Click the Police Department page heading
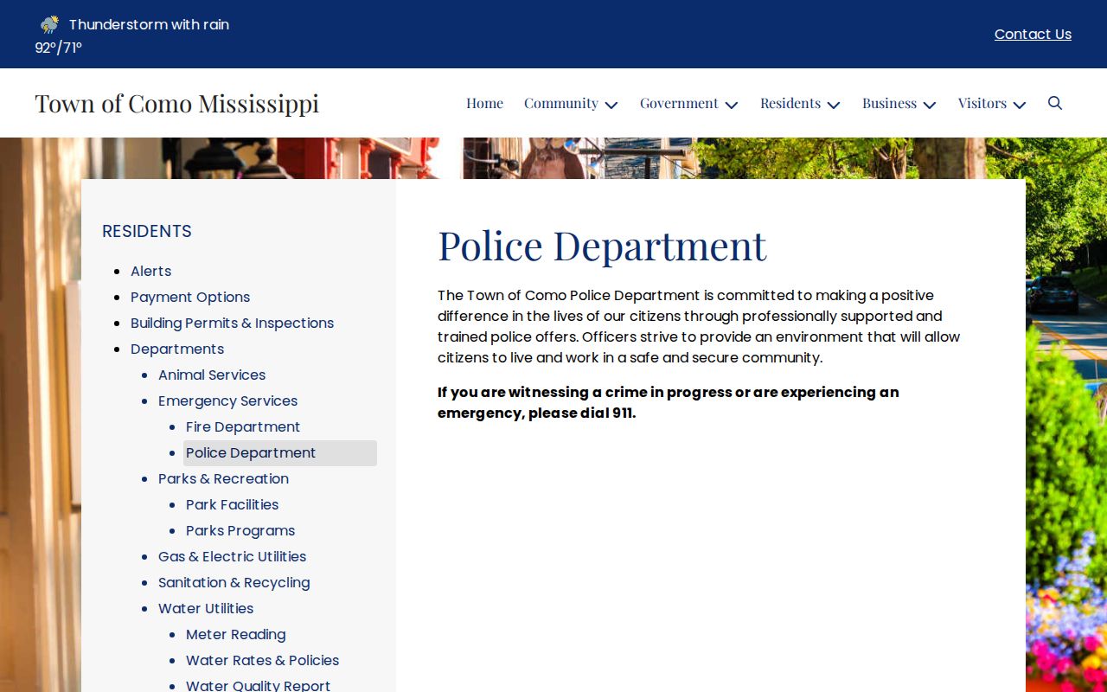Viewport: 1107px width, 692px height. point(602,245)
